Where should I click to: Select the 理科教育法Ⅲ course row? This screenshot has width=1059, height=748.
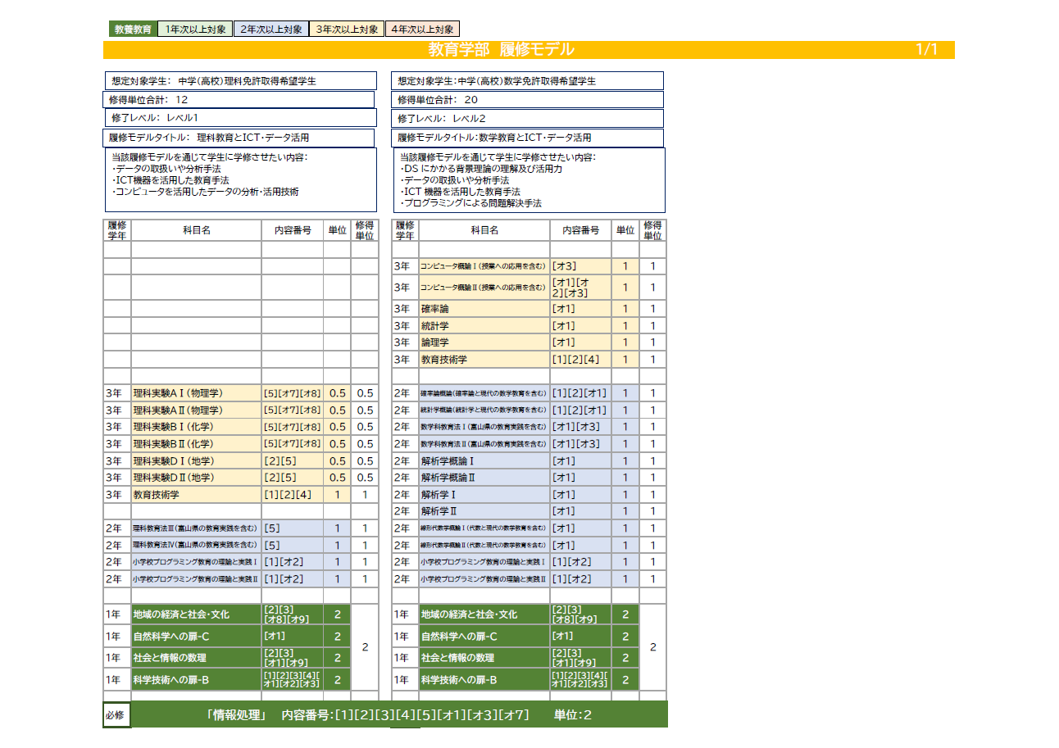[241, 528]
